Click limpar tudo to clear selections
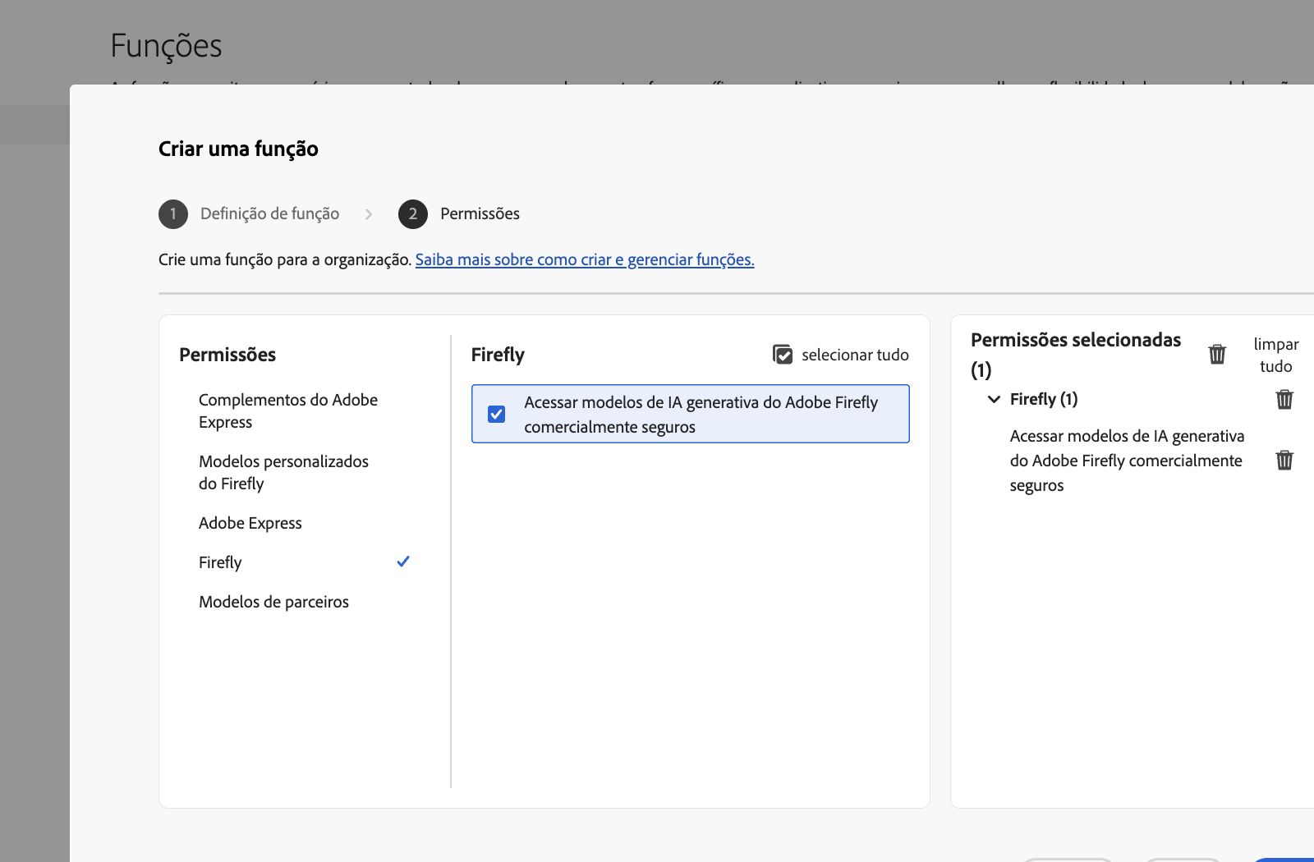This screenshot has height=862, width=1314. click(x=1275, y=355)
